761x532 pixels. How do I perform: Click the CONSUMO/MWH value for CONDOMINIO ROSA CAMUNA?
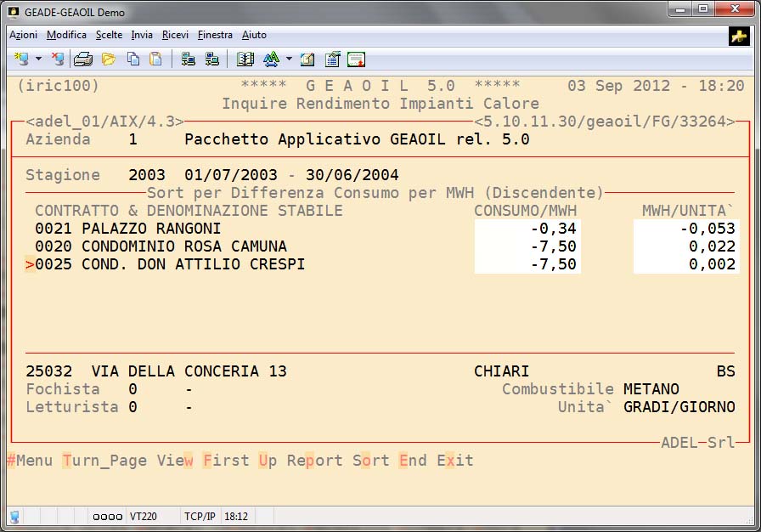click(x=527, y=246)
